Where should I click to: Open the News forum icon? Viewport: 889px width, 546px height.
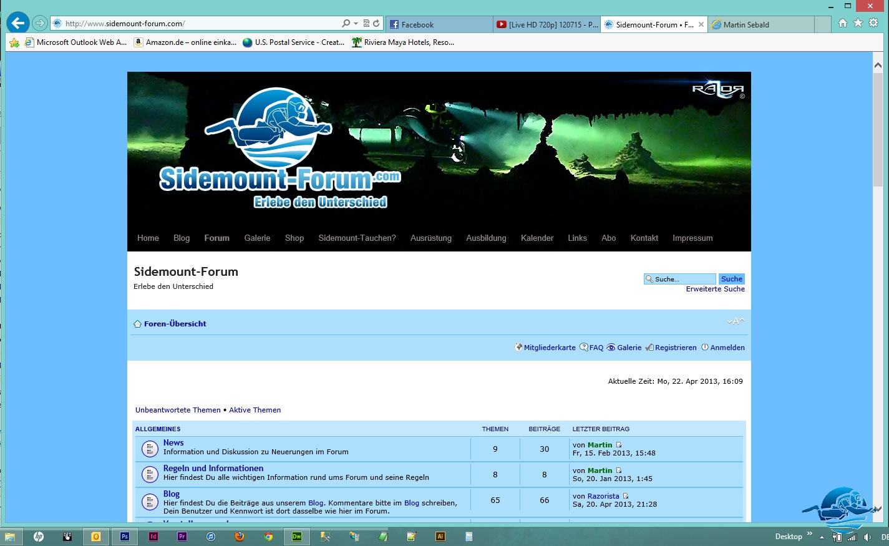coord(150,449)
